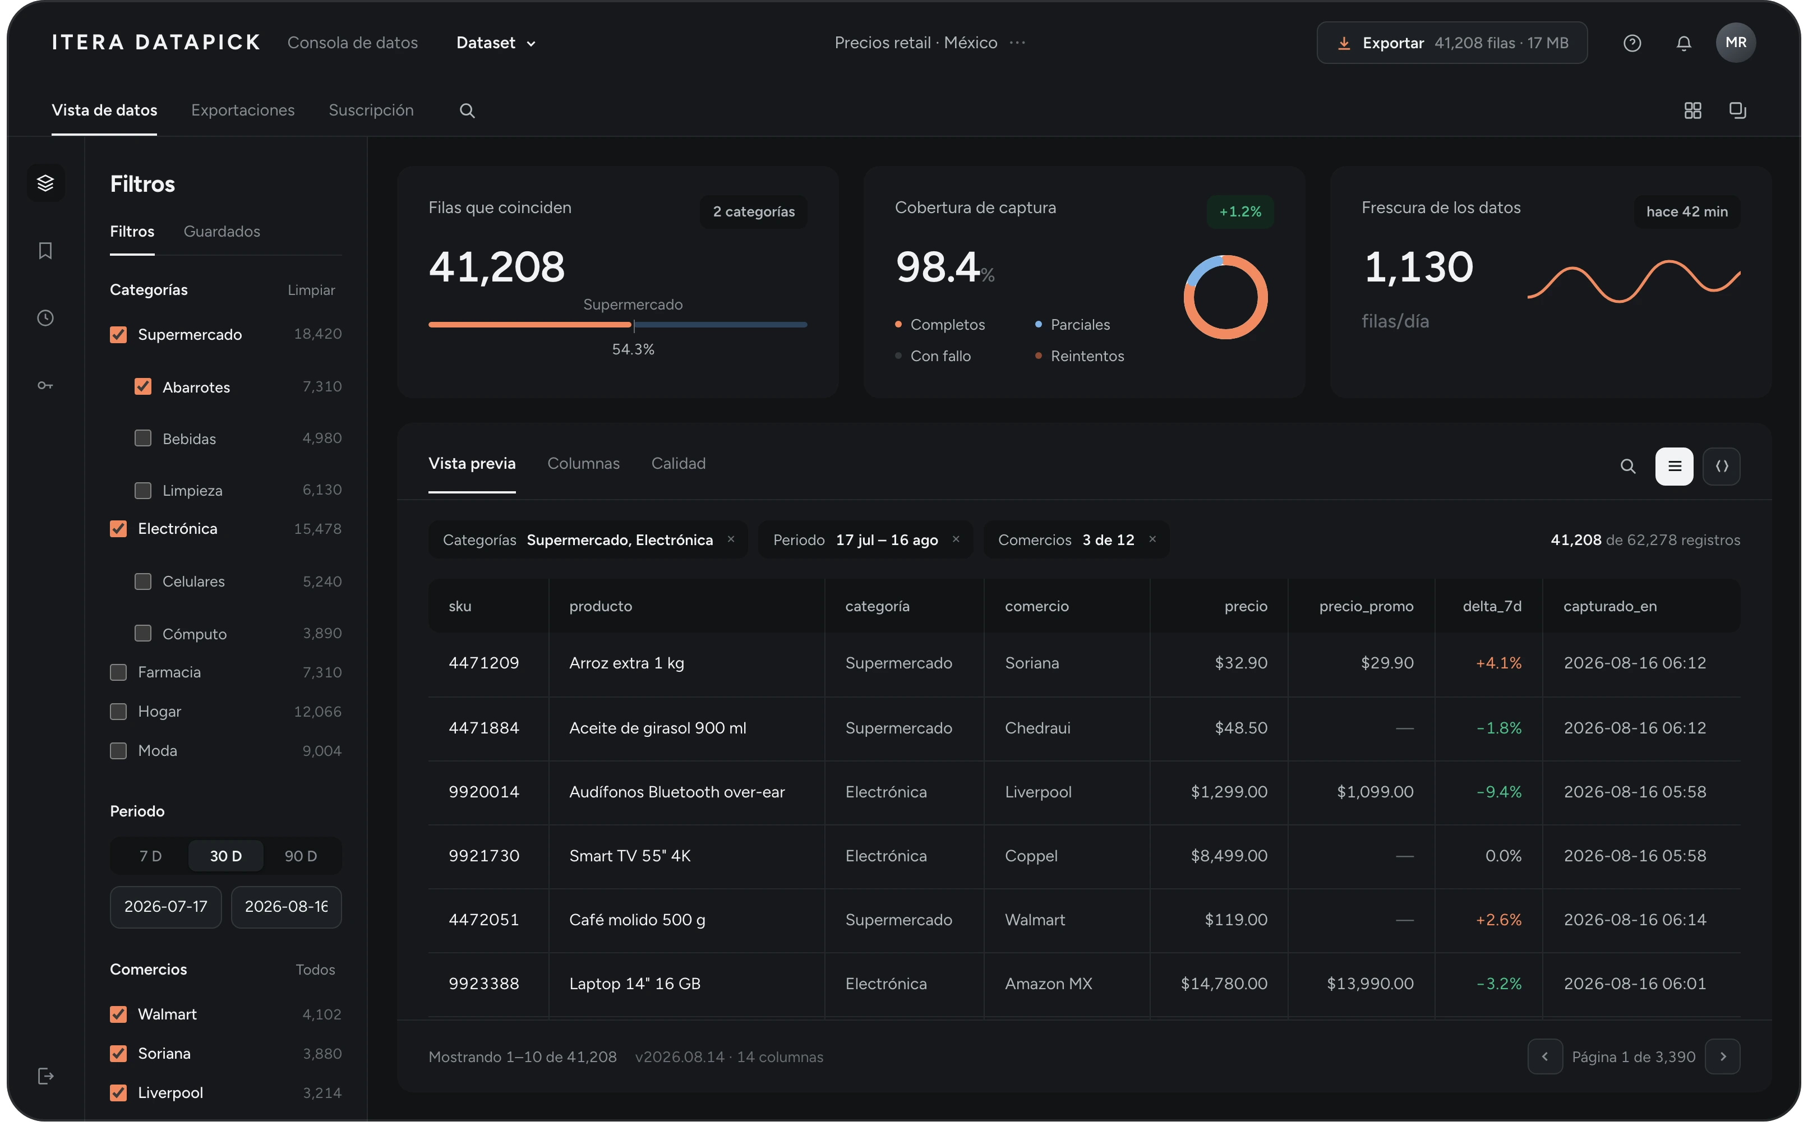The image size is (1808, 1135).
Task: Uncheck the Soriana store
Action: click(x=118, y=1053)
